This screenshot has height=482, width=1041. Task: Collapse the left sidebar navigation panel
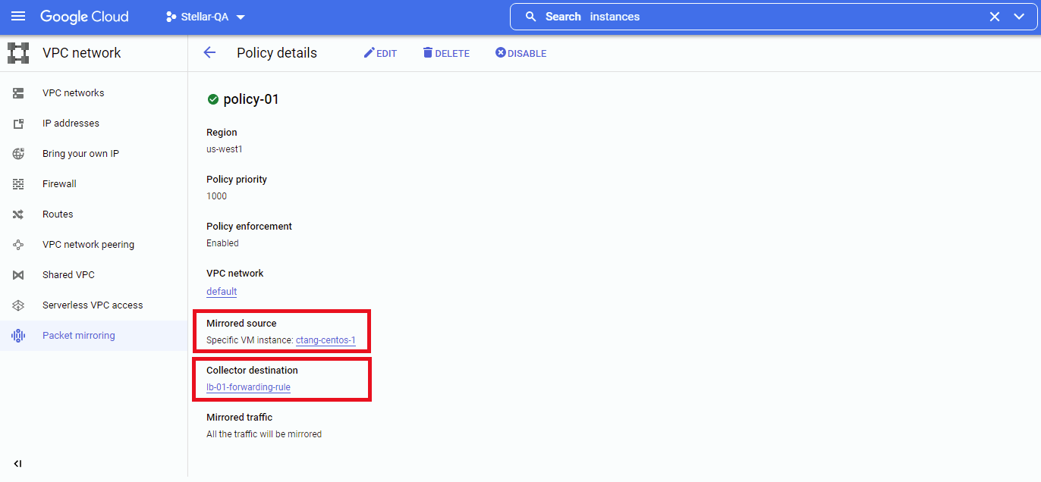tap(17, 464)
